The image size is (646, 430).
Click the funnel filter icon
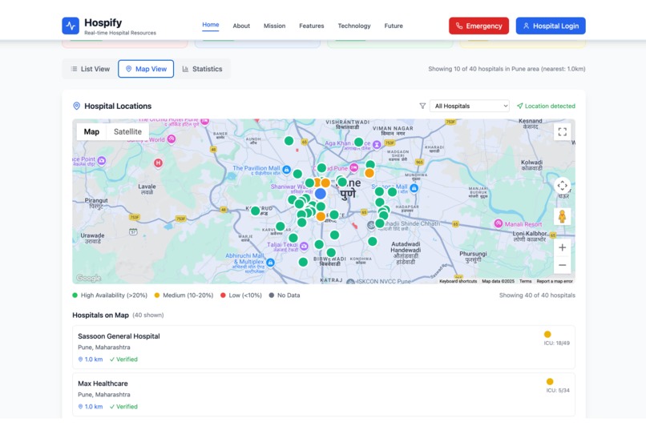pos(422,106)
